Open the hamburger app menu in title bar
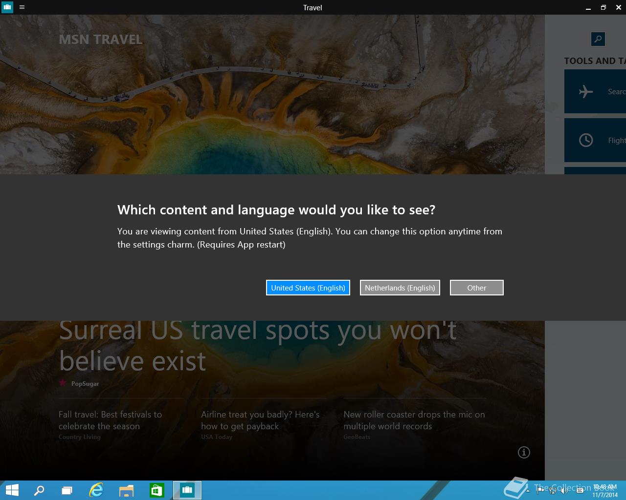The width and height of the screenshot is (626, 500). tap(22, 7)
